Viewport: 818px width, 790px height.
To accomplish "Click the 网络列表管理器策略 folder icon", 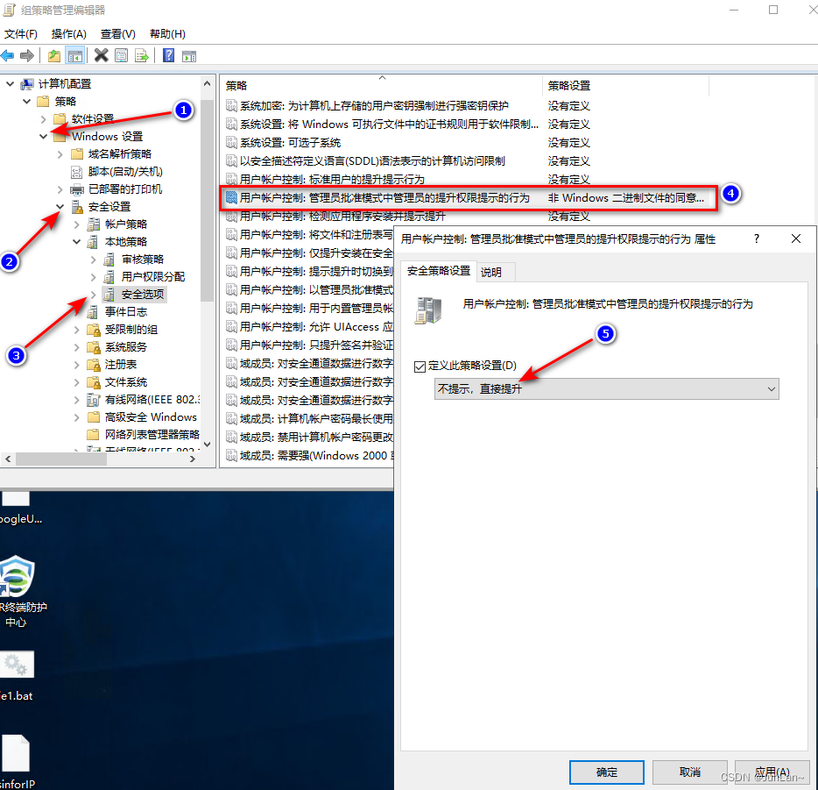I will point(93,434).
